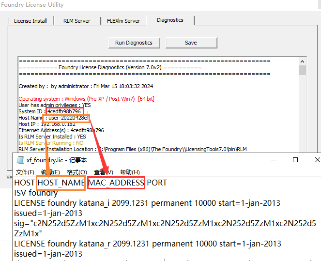The width and height of the screenshot is (321, 261).
Task: Click HOST_NAME text in Notepad
Action: (x=61, y=183)
